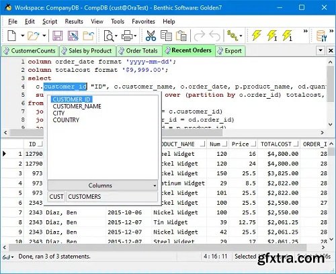This screenshot has height=274, width=336.
Task: Click the lightning bolt with I cursor icon
Action: pos(272,36)
